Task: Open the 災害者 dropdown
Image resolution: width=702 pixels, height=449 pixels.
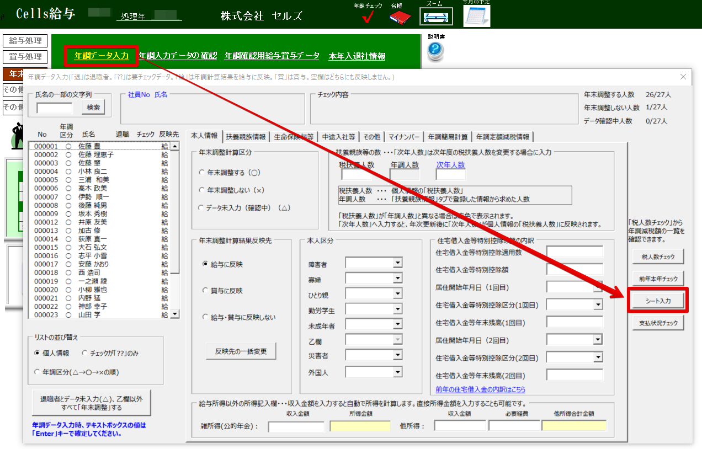Action: 398,355
